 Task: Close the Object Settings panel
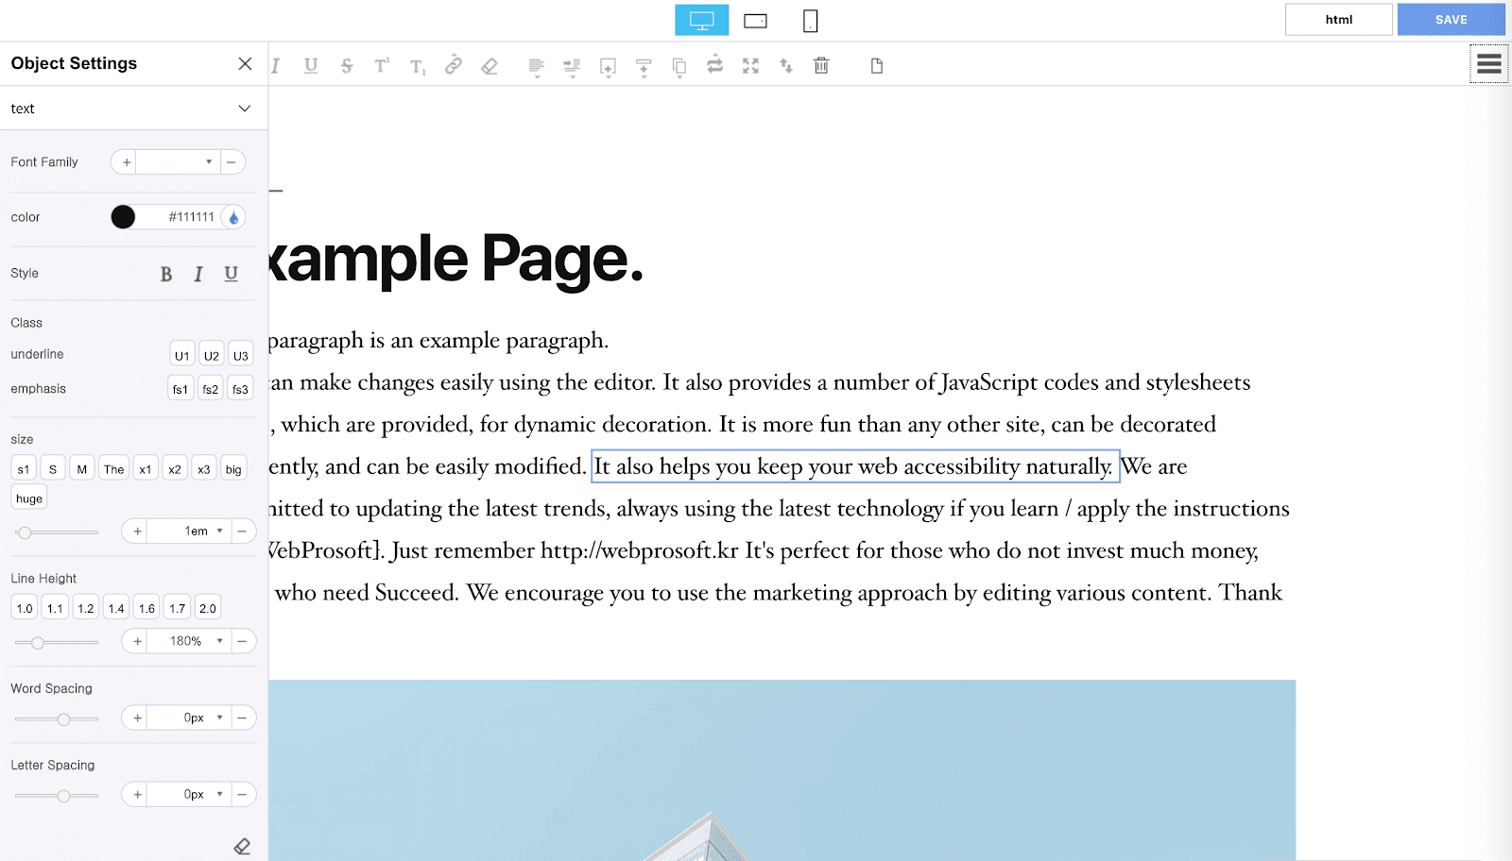pos(245,63)
